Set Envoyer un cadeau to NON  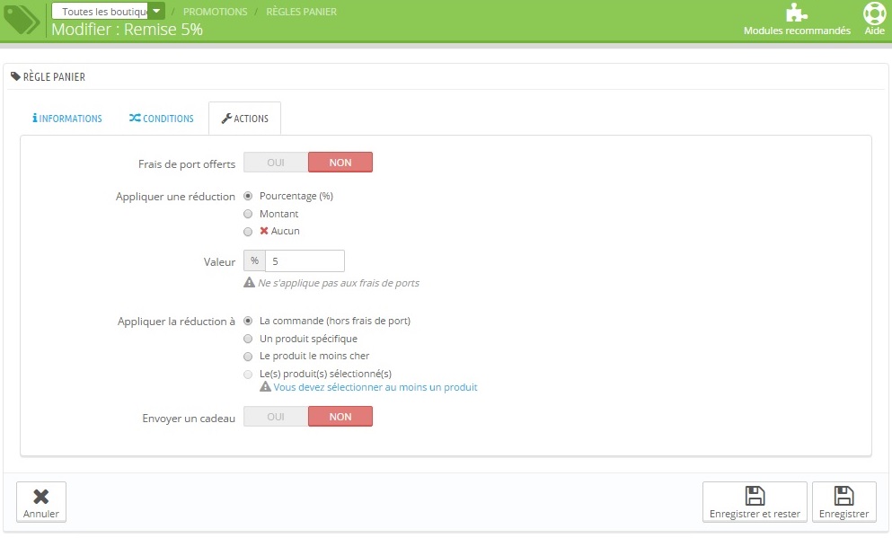point(340,416)
